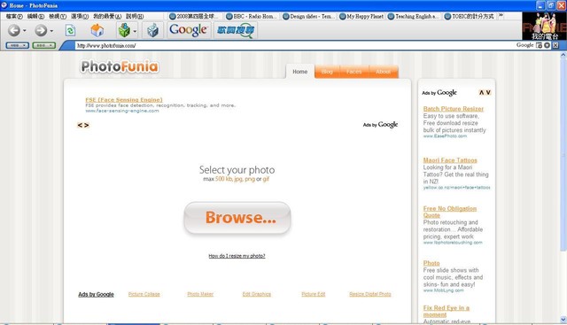This screenshot has width=567, height=325.
Task: Open the Design slides - Tem... bookmark
Action: 309,16
